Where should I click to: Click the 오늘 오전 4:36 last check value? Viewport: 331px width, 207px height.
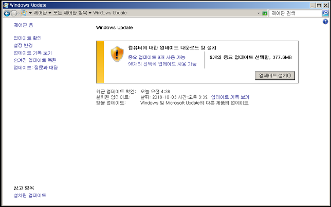click(155, 92)
